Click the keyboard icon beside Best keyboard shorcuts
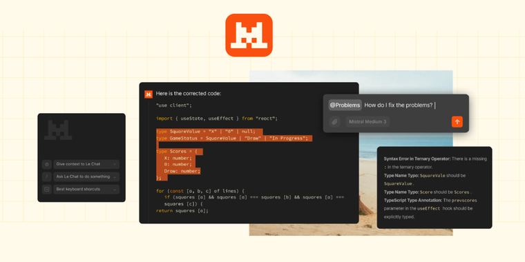 tap(47, 189)
